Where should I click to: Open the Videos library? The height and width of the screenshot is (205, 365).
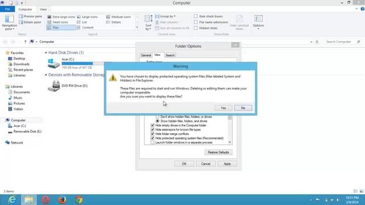(x=15, y=109)
